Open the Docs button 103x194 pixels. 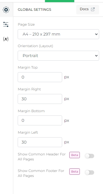(88, 10)
